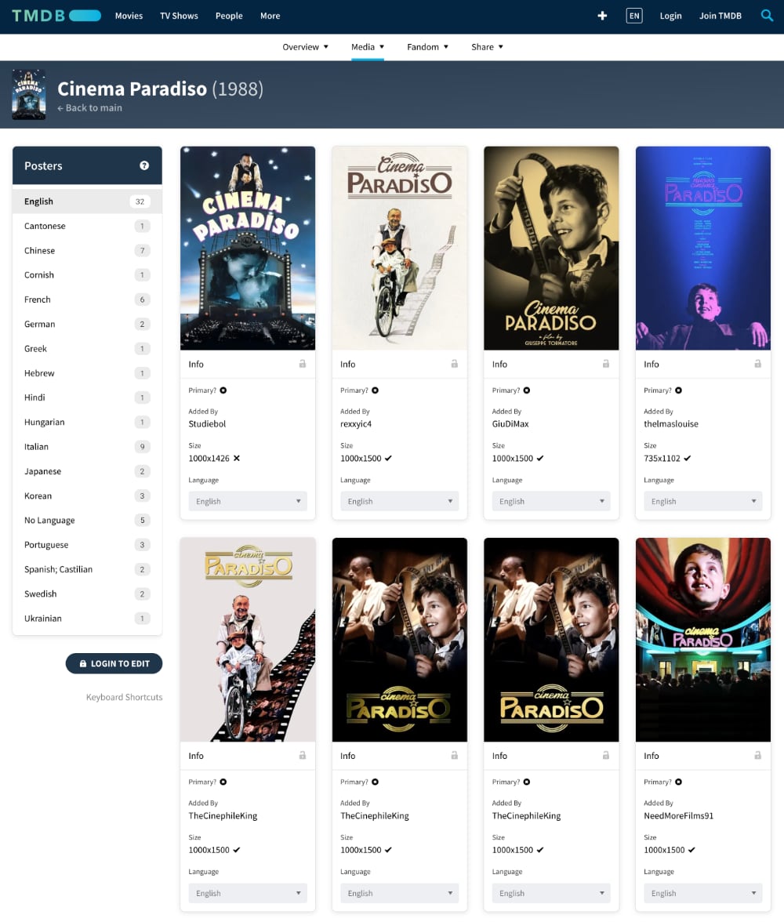The height and width of the screenshot is (922, 784).
Task: Click the lock icon on NeedMoreFilms91's poster card
Action: coord(757,756)
